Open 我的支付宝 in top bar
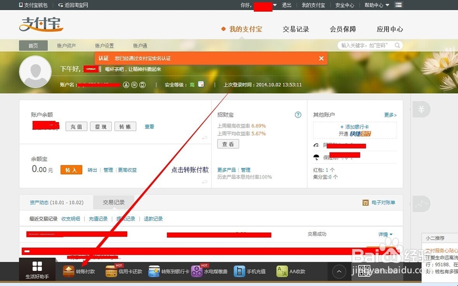Image resolution: width=458 pixels, height=286 pixels. point(313,5)
